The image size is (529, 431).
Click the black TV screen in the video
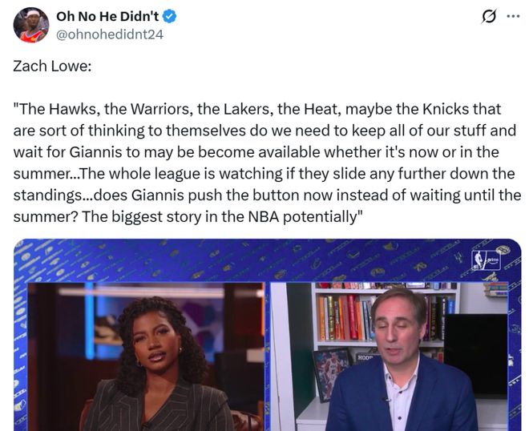tap(475, 356)
